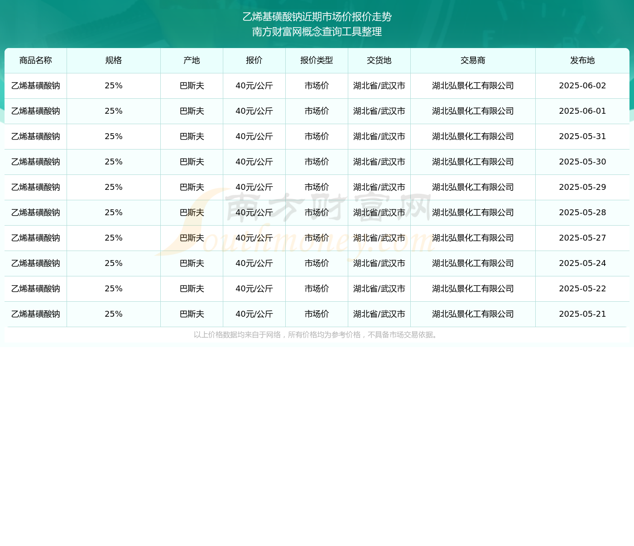
Task: Click 市场价 in the 2025-05-29 row
Action: click(x=317, y=187)
